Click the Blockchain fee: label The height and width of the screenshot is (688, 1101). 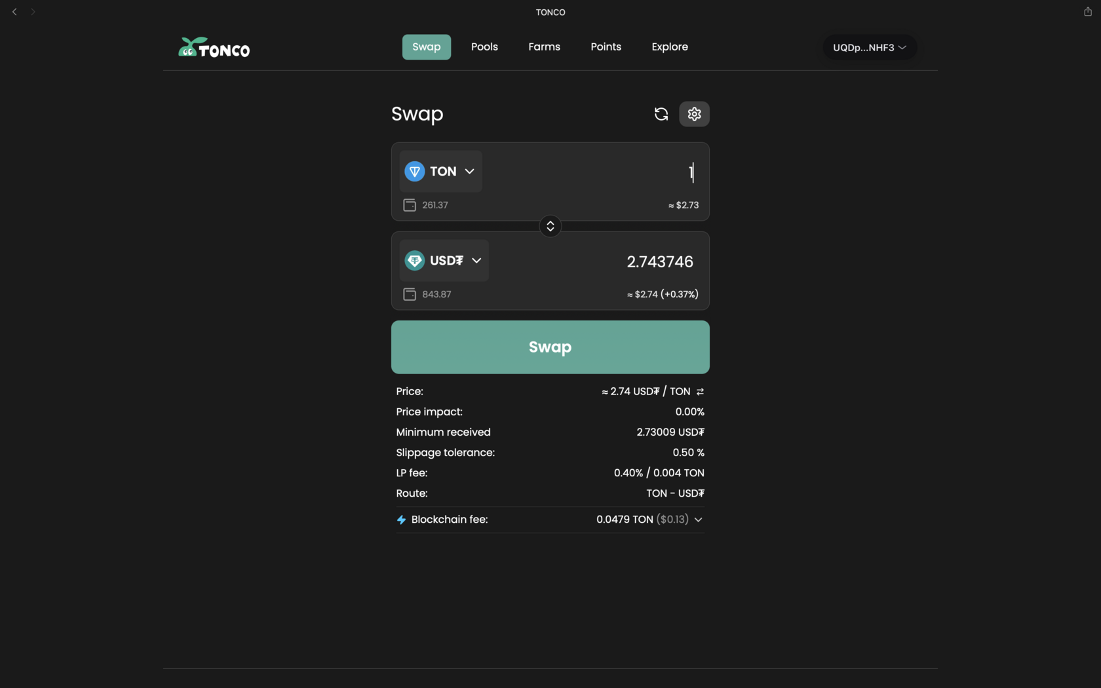(450, 520)
